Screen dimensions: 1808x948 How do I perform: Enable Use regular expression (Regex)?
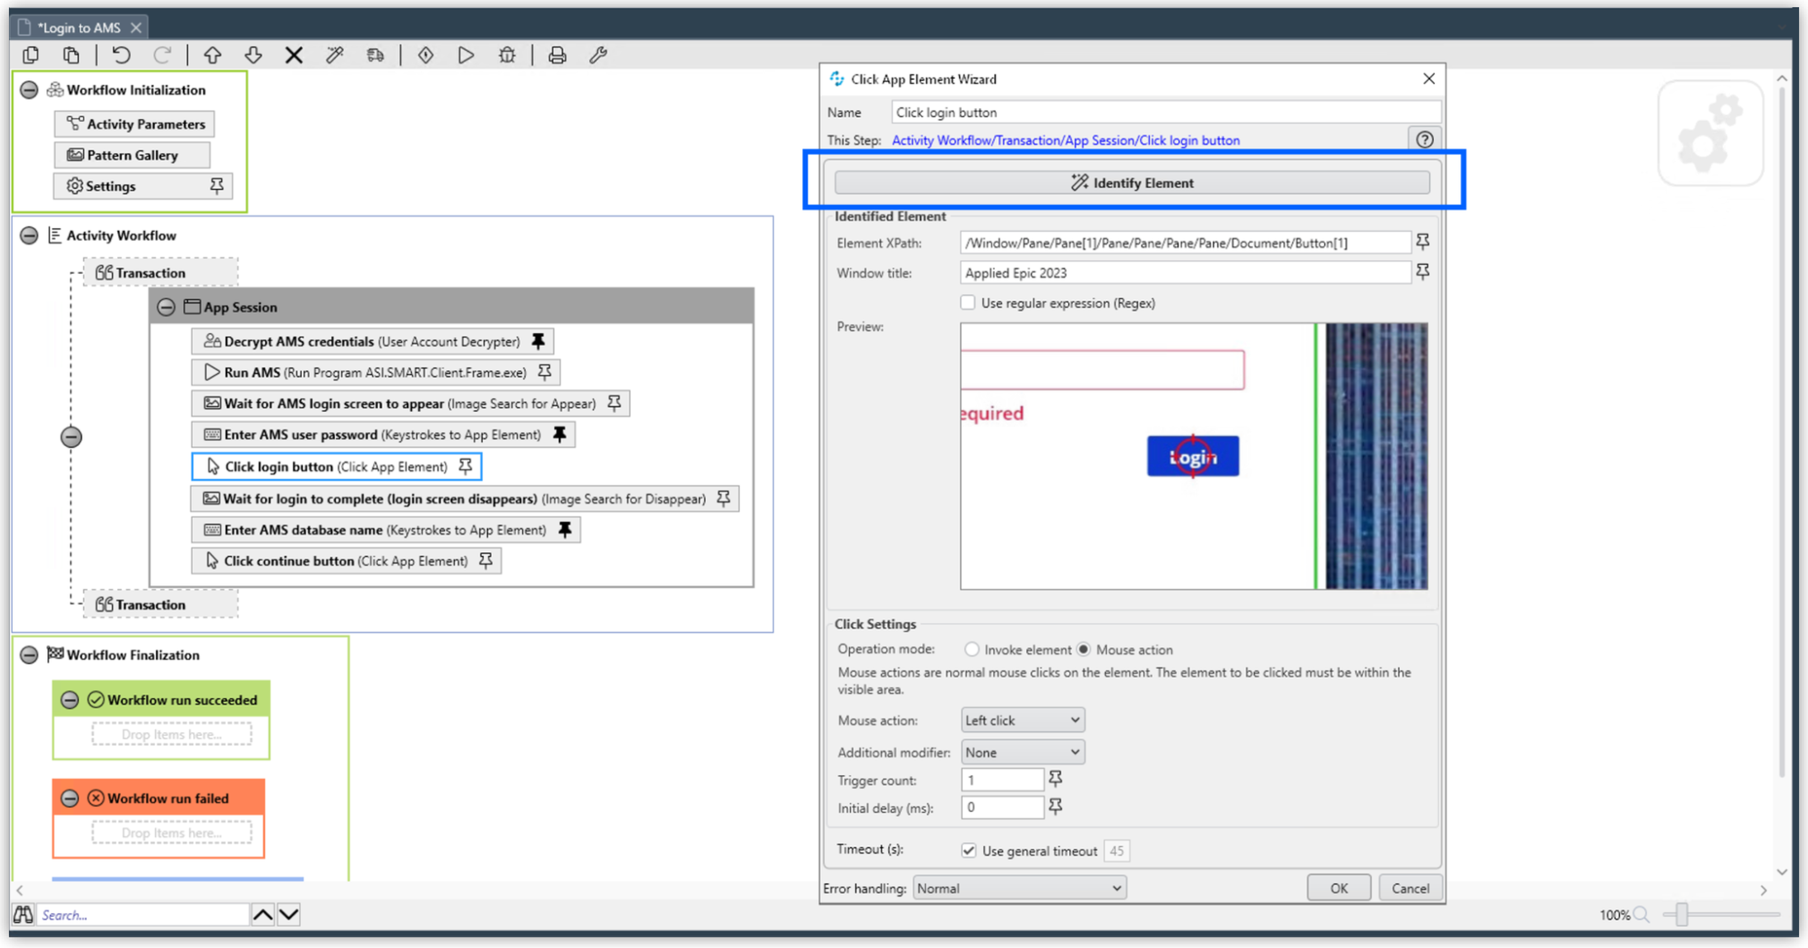968,303
